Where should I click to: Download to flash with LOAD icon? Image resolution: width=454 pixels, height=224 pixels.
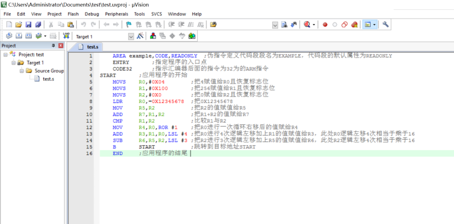(66, 36)
